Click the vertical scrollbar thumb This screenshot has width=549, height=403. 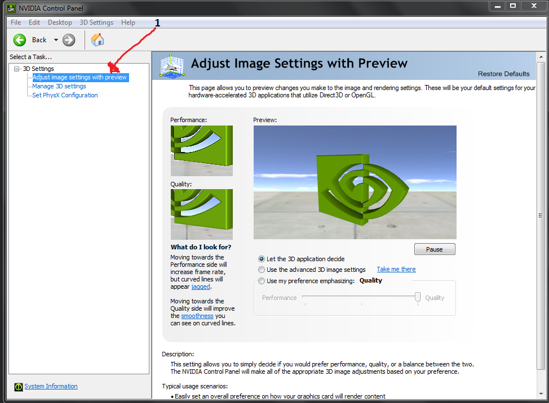pyautogui.click(x=541, y=216)
